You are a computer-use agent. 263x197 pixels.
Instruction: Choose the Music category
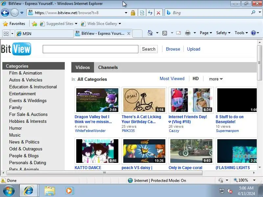[15, 135]
